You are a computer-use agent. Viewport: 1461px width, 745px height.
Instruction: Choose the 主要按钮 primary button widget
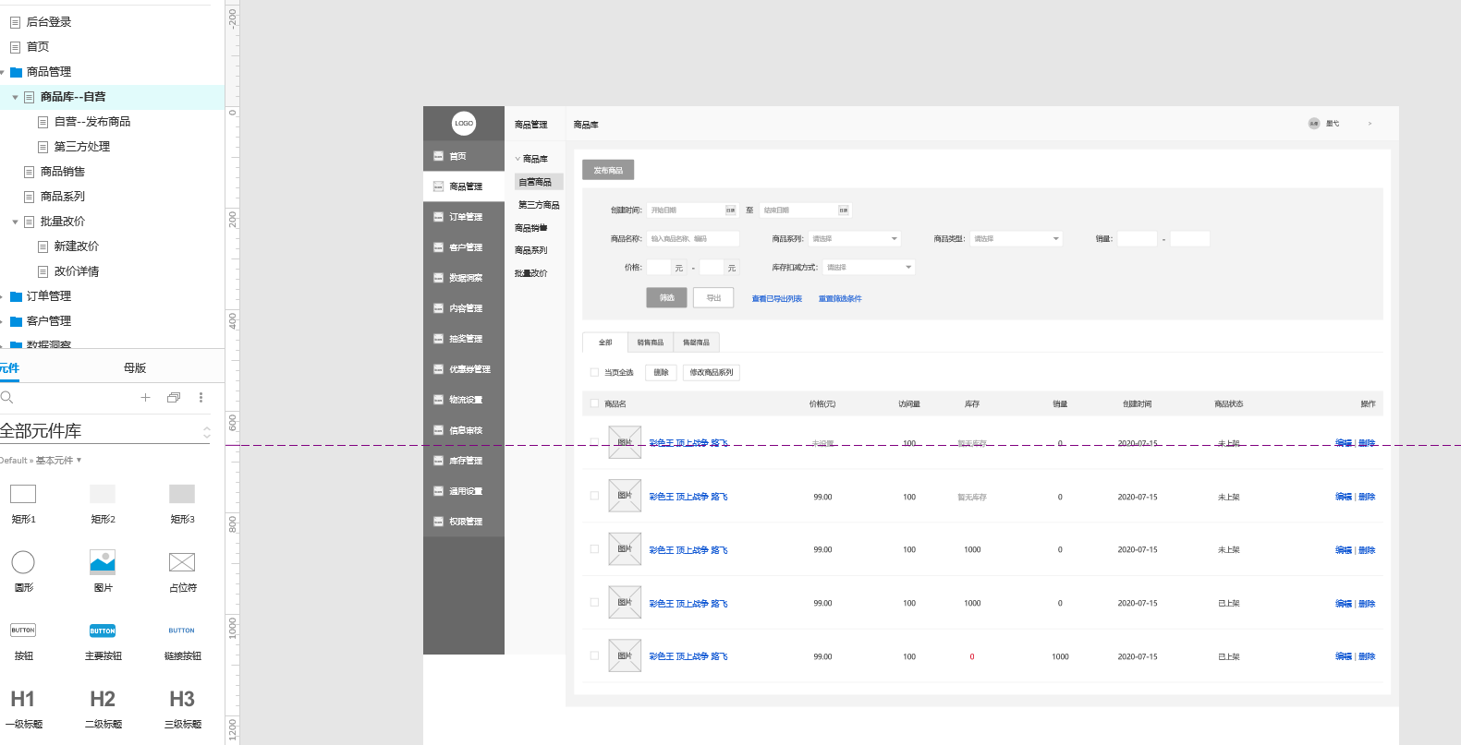pos(103,640)
